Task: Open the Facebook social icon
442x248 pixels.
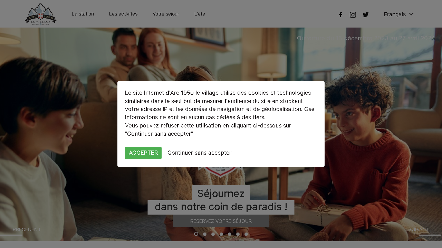Action: (x=340, y=14)
